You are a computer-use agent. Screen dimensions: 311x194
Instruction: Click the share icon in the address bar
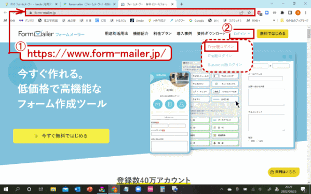coord(241,12)
